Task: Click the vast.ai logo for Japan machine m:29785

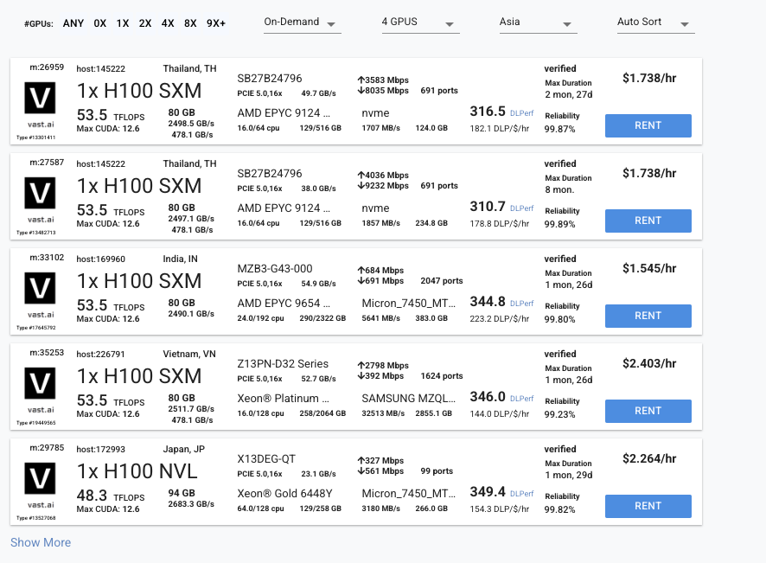Action: pyautogui.click(x=40, y=478)
